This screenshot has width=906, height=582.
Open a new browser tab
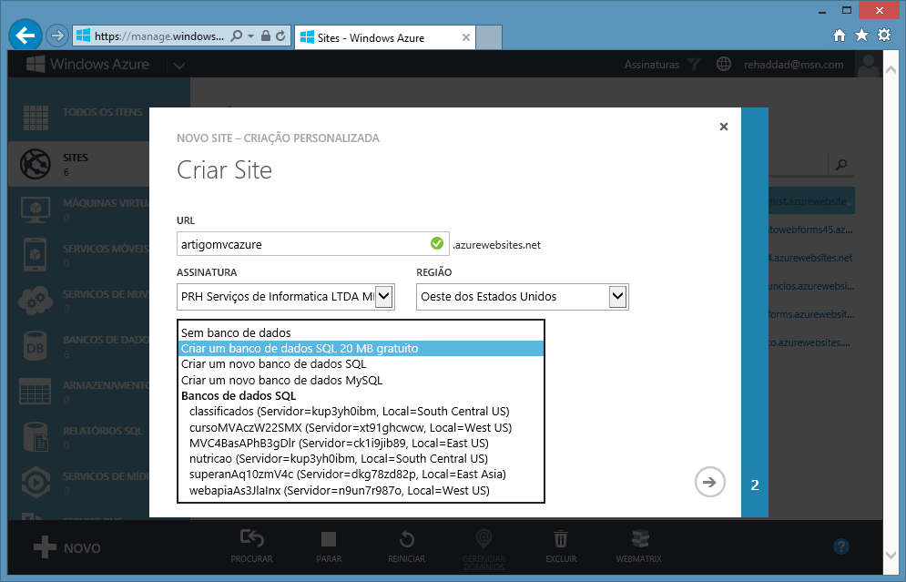489,37
